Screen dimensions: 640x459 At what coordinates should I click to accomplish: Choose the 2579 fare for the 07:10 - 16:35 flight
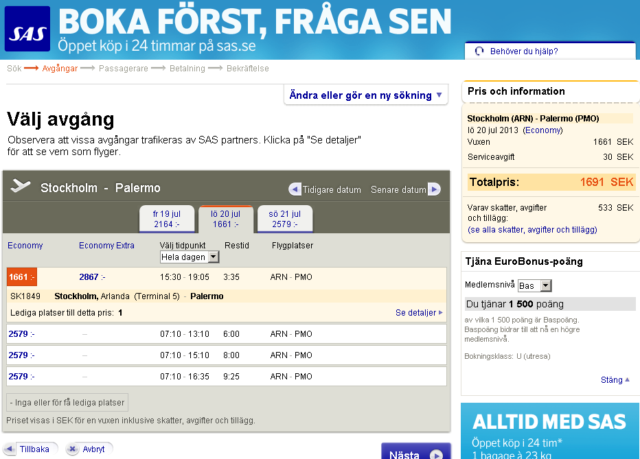click(x=21, y=376)
